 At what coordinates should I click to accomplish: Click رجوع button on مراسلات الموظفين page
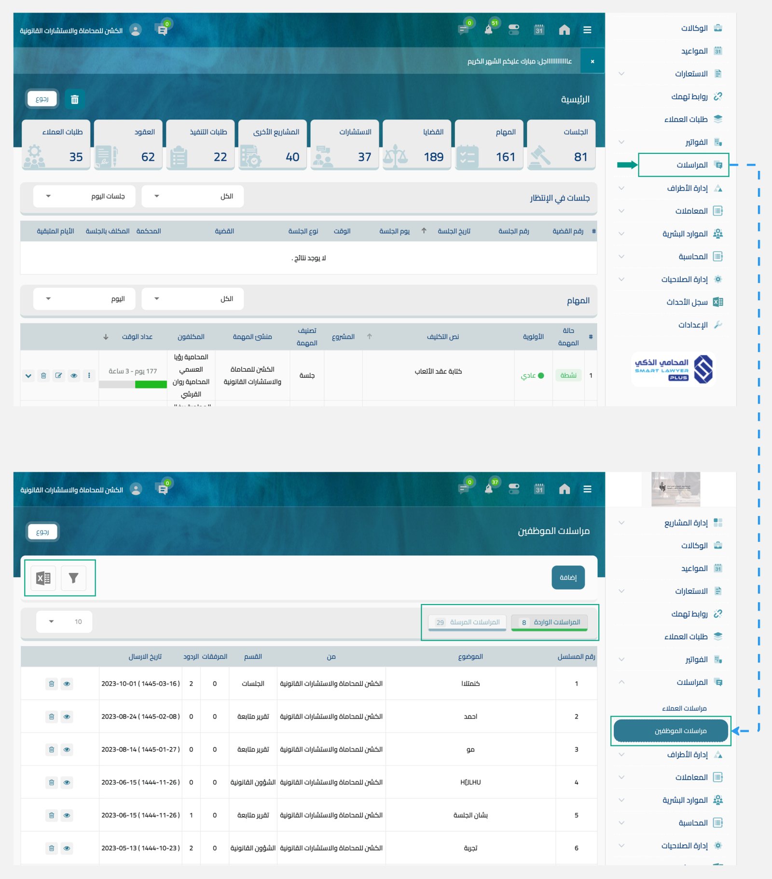pos(42,532)
